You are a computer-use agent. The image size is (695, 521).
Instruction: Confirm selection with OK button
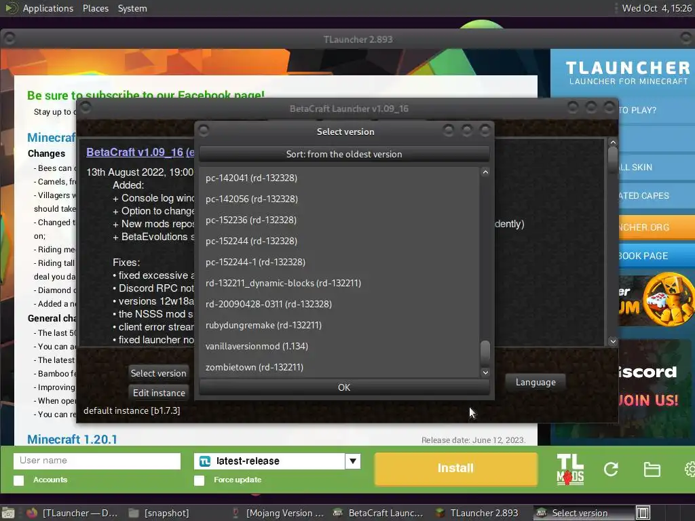coord(344,387)
